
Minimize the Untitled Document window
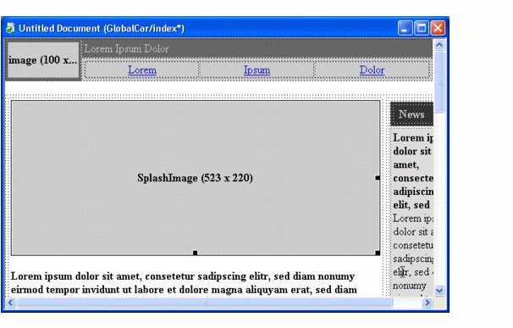click(405, 28)
